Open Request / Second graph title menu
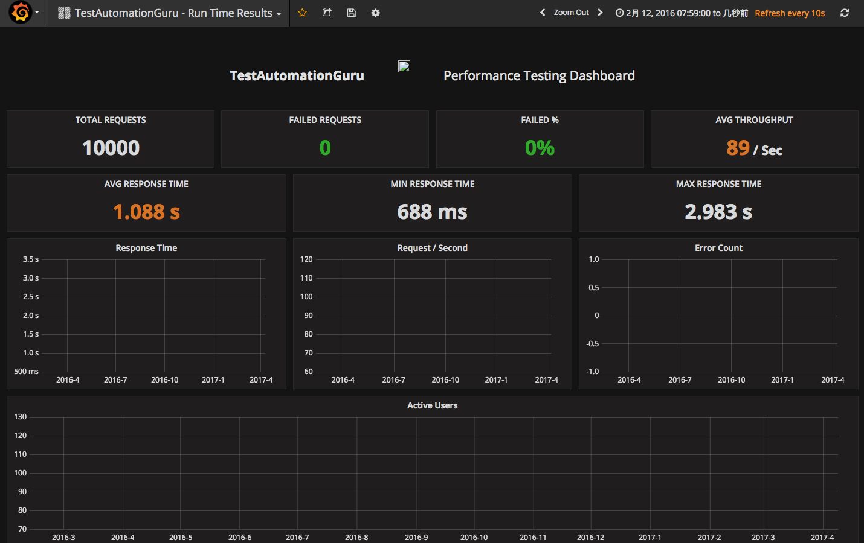 tap(433, 248)
